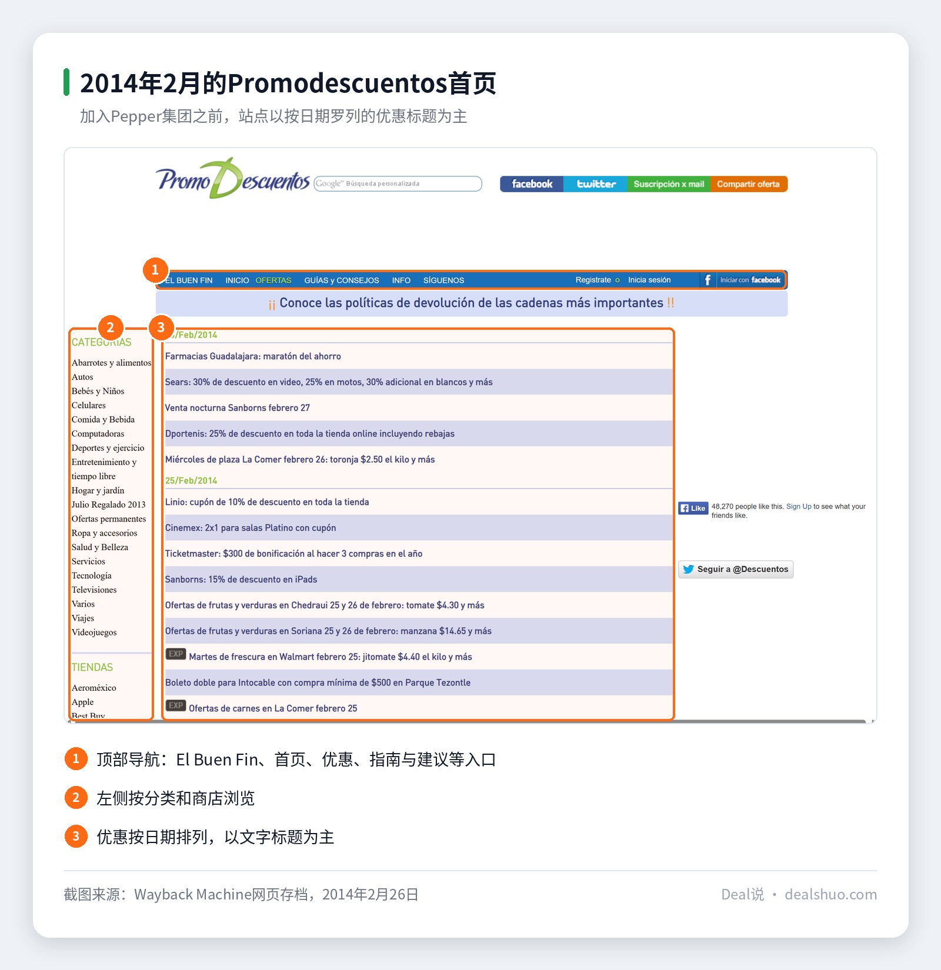
Task: Open Boleto doble para Intocable deal
Action: coord(318,683)
